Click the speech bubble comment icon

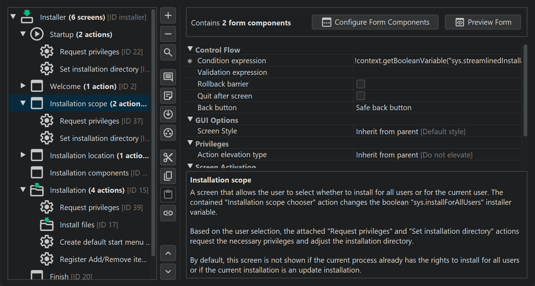(x=168, y=77)
